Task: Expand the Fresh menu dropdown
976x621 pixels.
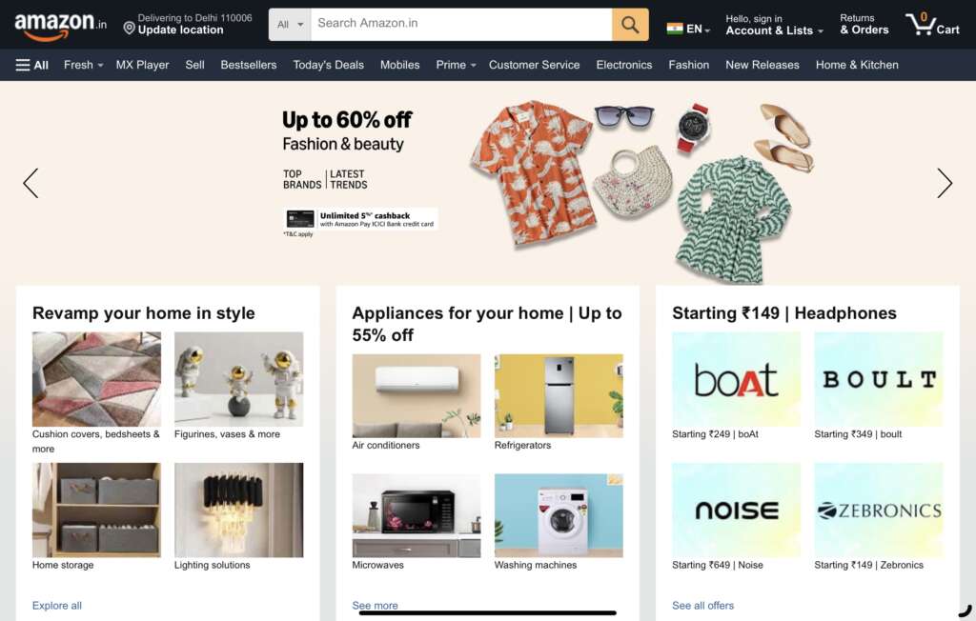Action: pos(84,65)
